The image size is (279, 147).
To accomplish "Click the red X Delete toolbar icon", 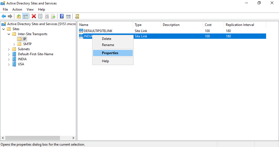I will click(34, 16).
